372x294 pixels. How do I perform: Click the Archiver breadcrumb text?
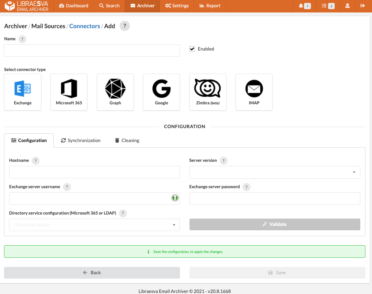16,26
